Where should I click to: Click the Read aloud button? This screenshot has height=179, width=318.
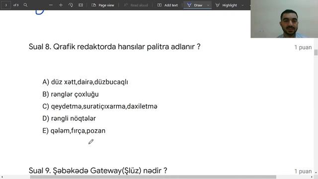coord(136,5)
